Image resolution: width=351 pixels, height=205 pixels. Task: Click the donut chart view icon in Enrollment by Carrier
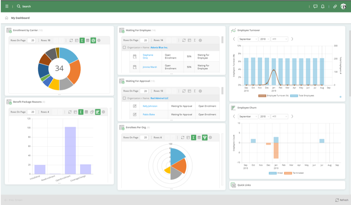click(x=93, y=40)
